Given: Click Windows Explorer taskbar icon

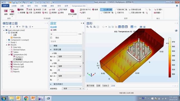Looking at the screenshot, I should click(12, 98).
